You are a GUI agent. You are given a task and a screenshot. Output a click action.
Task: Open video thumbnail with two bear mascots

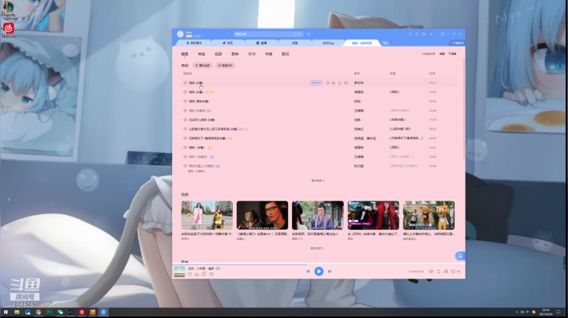(x=429, y=216)
